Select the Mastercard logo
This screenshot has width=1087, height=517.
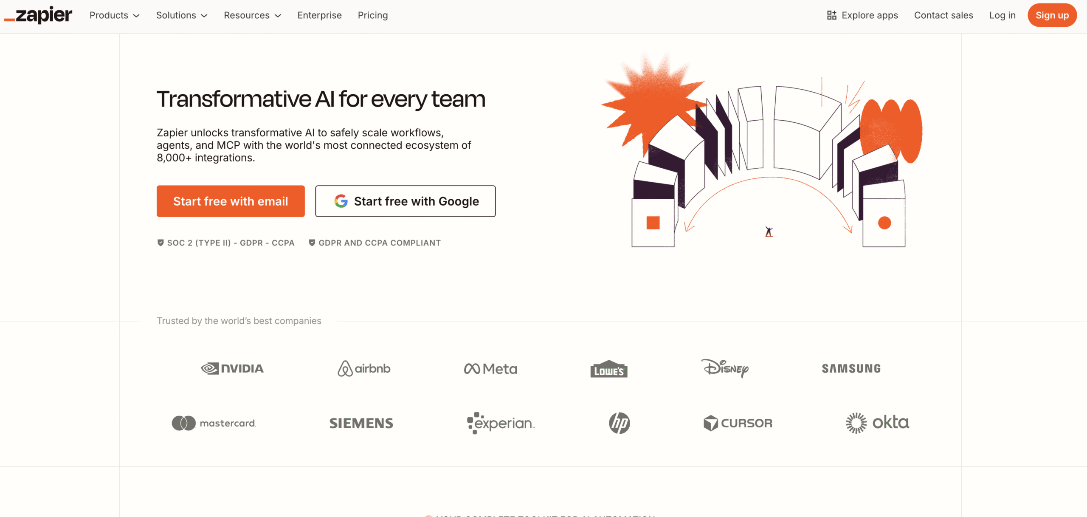coord(214,423)
